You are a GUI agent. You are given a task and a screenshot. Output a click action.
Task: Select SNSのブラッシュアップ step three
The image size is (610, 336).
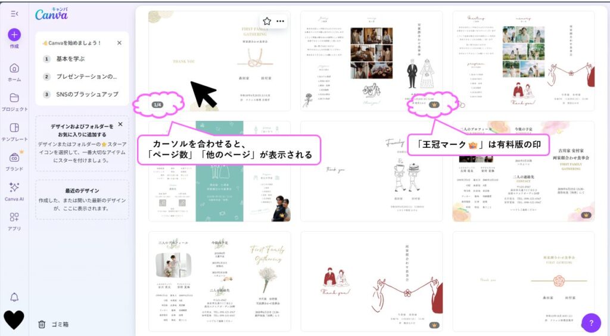[87, 94]
